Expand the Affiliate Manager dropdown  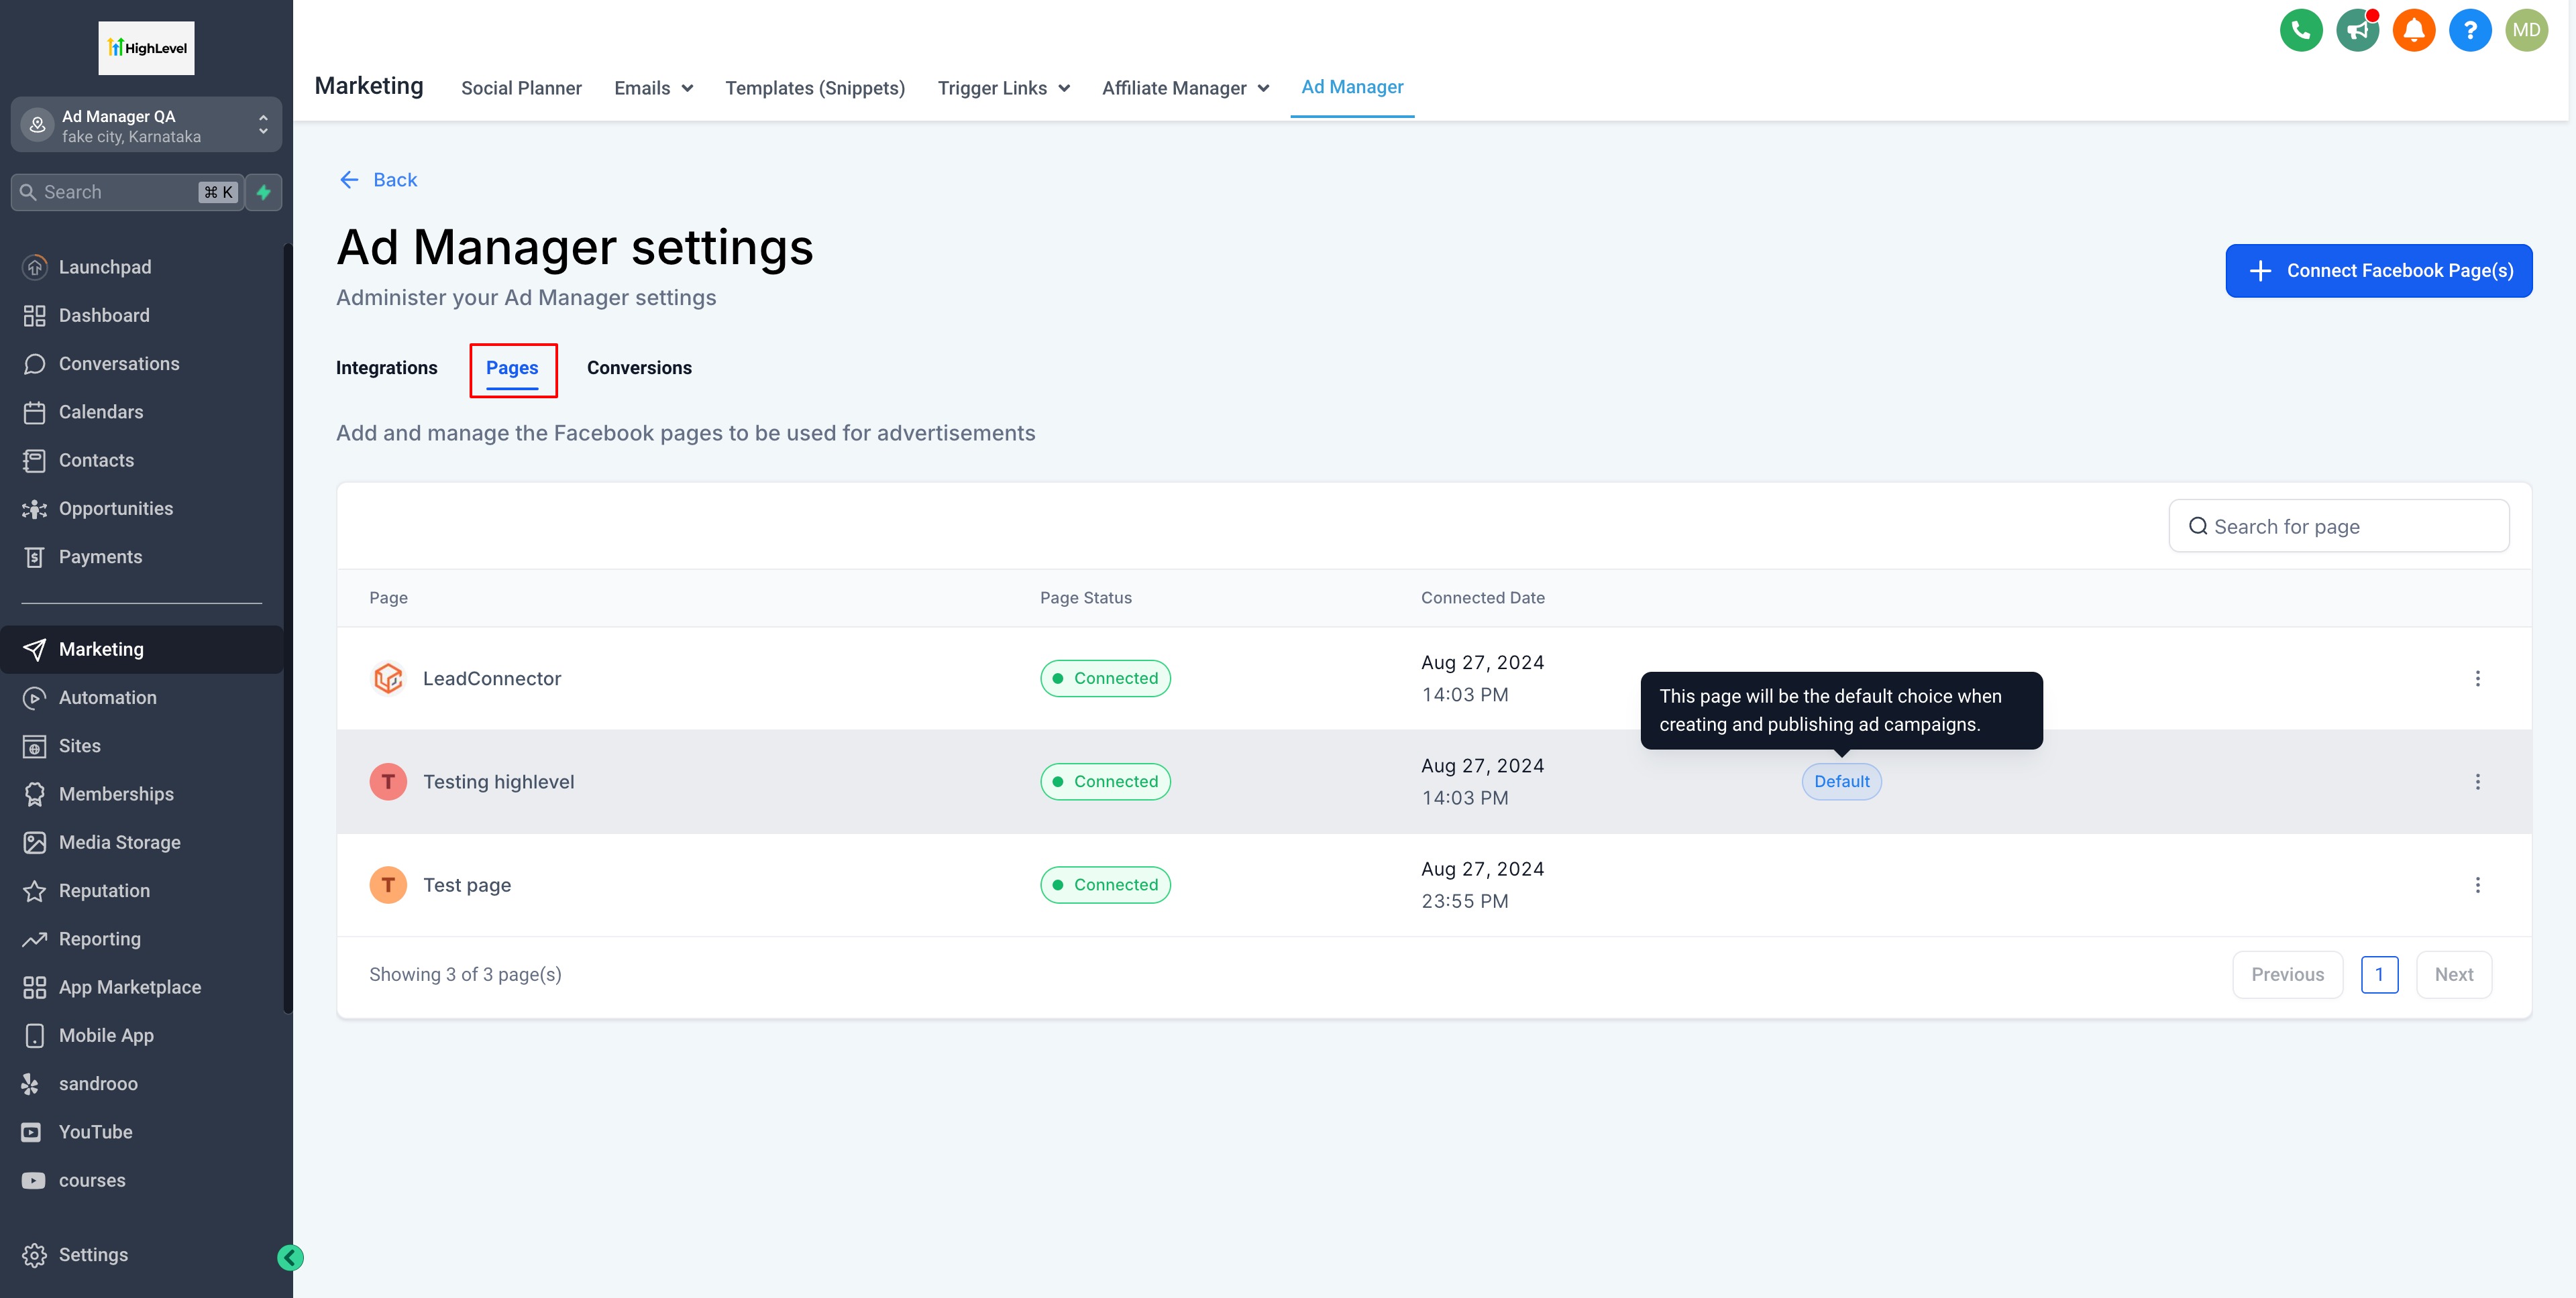tap(1185, 88)
